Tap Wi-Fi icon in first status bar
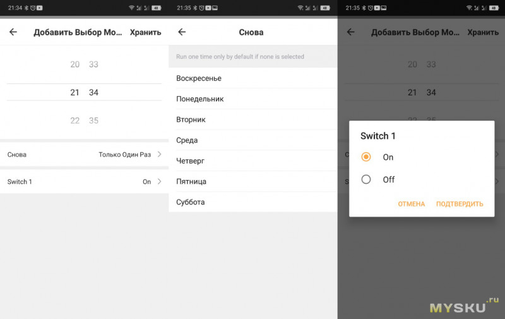 131,8
